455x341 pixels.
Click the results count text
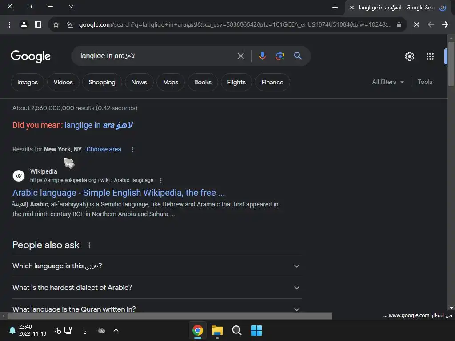(75, 108)
